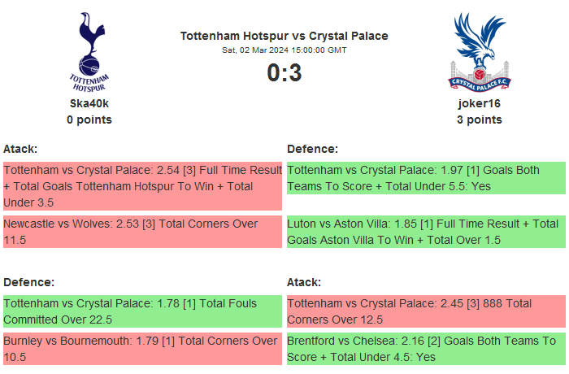Select the match date Sat, 02 Mar 2024
The width and height of the screenshot is (569, 374).
[x=284, y=50]
